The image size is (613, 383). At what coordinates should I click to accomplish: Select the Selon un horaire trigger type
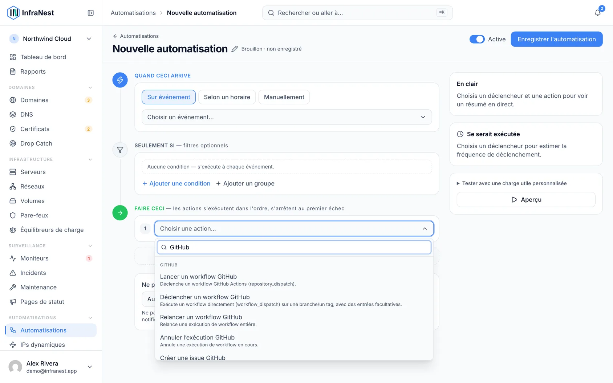pos(227,97)
